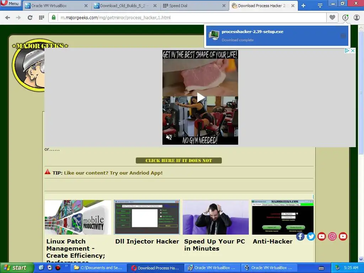The height and width of the screenshot is (273, 364).
Task: Click the Major Geeks logo
Action: (29, 65)
